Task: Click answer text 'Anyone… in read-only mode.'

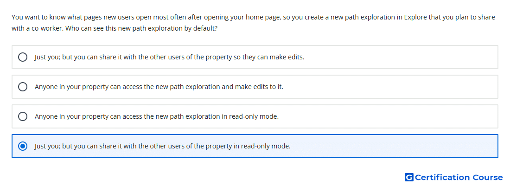Action: tap(157, 116)
